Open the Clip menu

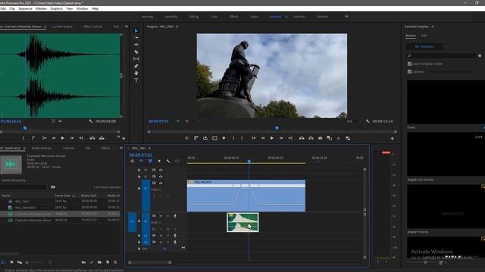(12, 8)
